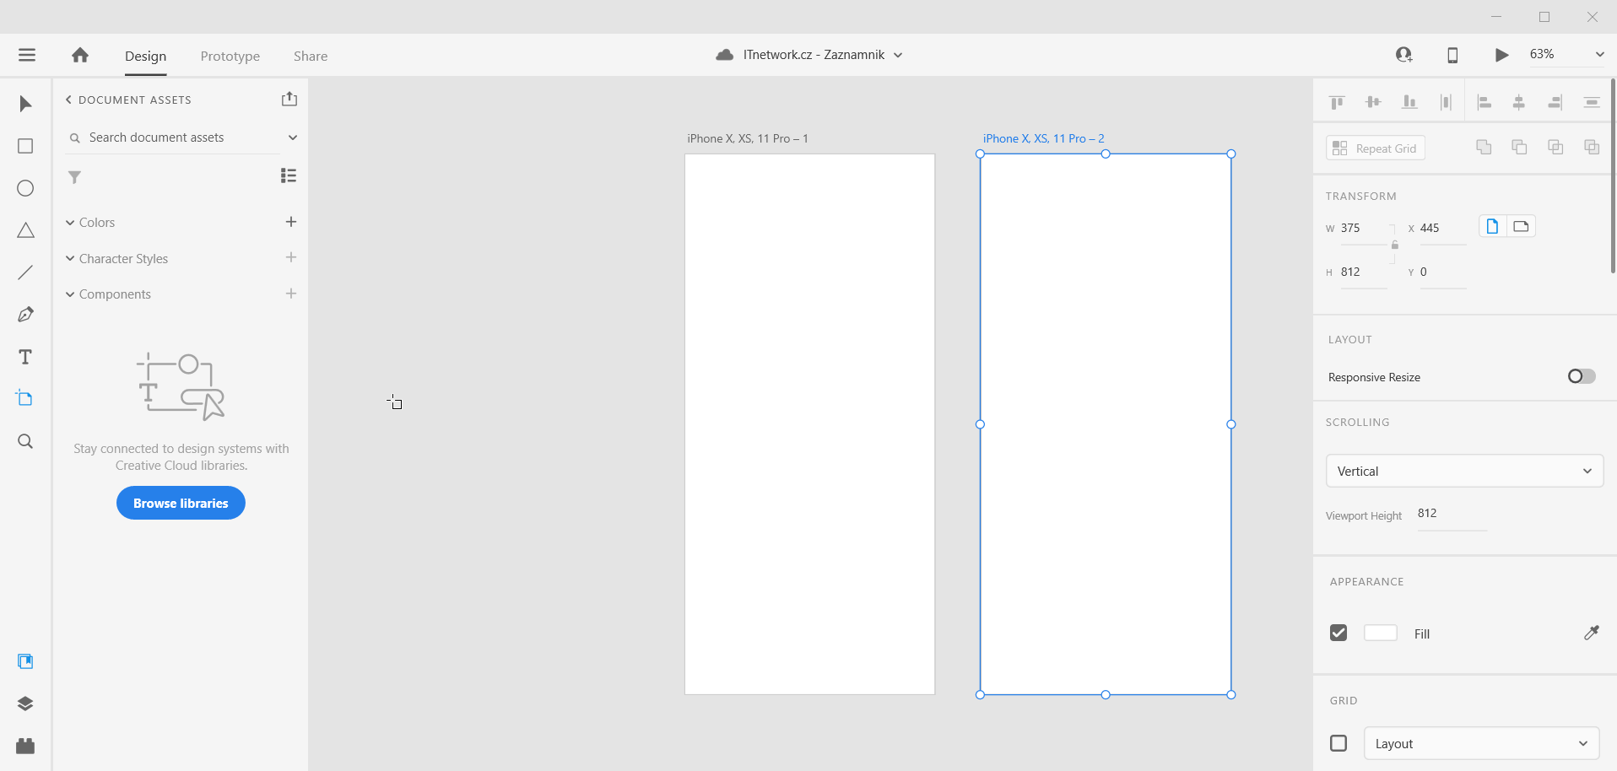Select the Rectangle tool
The width and height of the screenshot is (1617, 771).
click(x=25, y=146)
